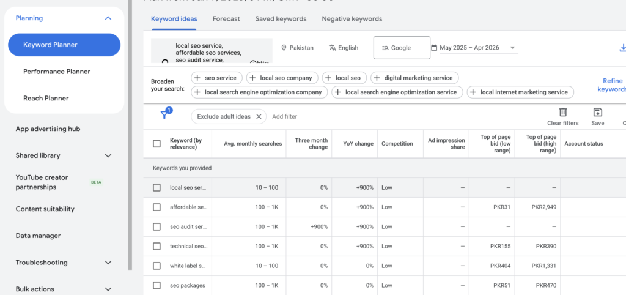Viewport: 626px width, 295px height.
Task: Click the PKR1,331 bid value
Action: pos(543,266)
